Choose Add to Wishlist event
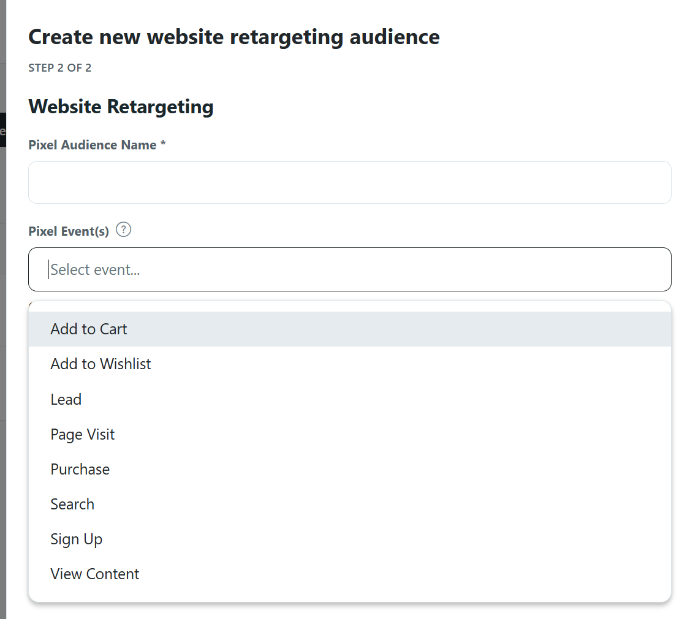Screen dimensions: 690x619 pos(350,364)
